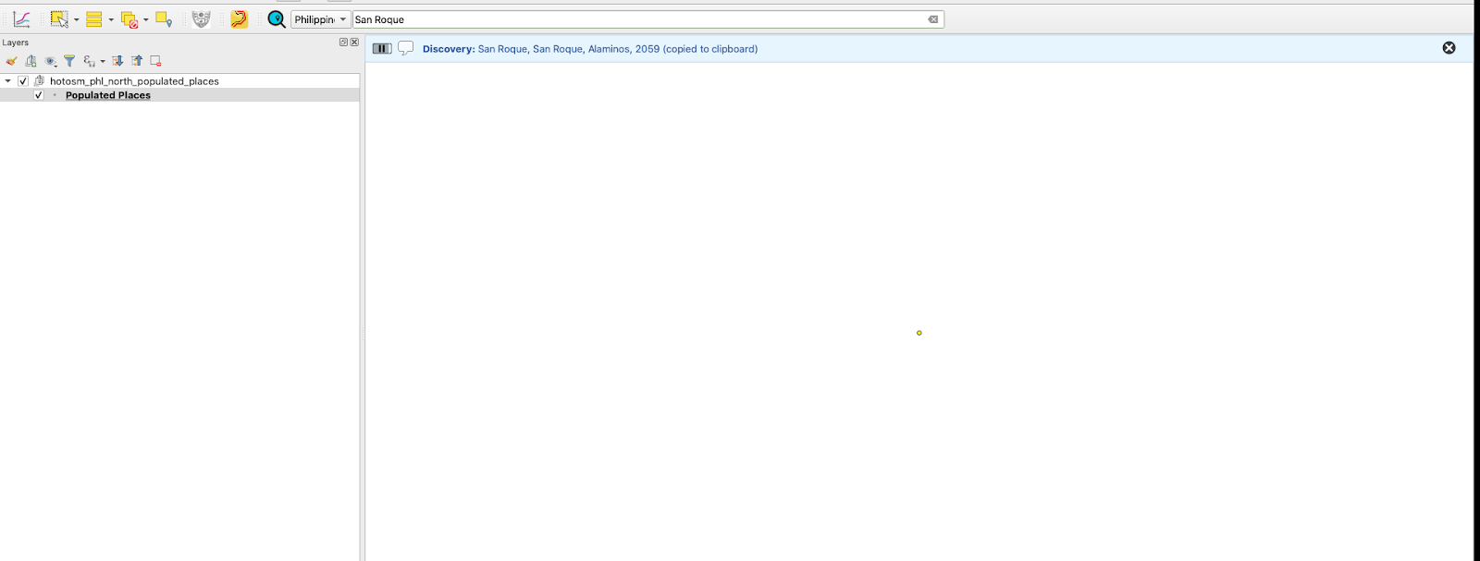Viewport: 1480px width, 561px height.
Task: Click the yellow road plugin icon
Action: coord(239,19)
